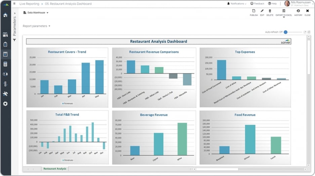Select the Restaurant Analysis sheet tab

54,169
